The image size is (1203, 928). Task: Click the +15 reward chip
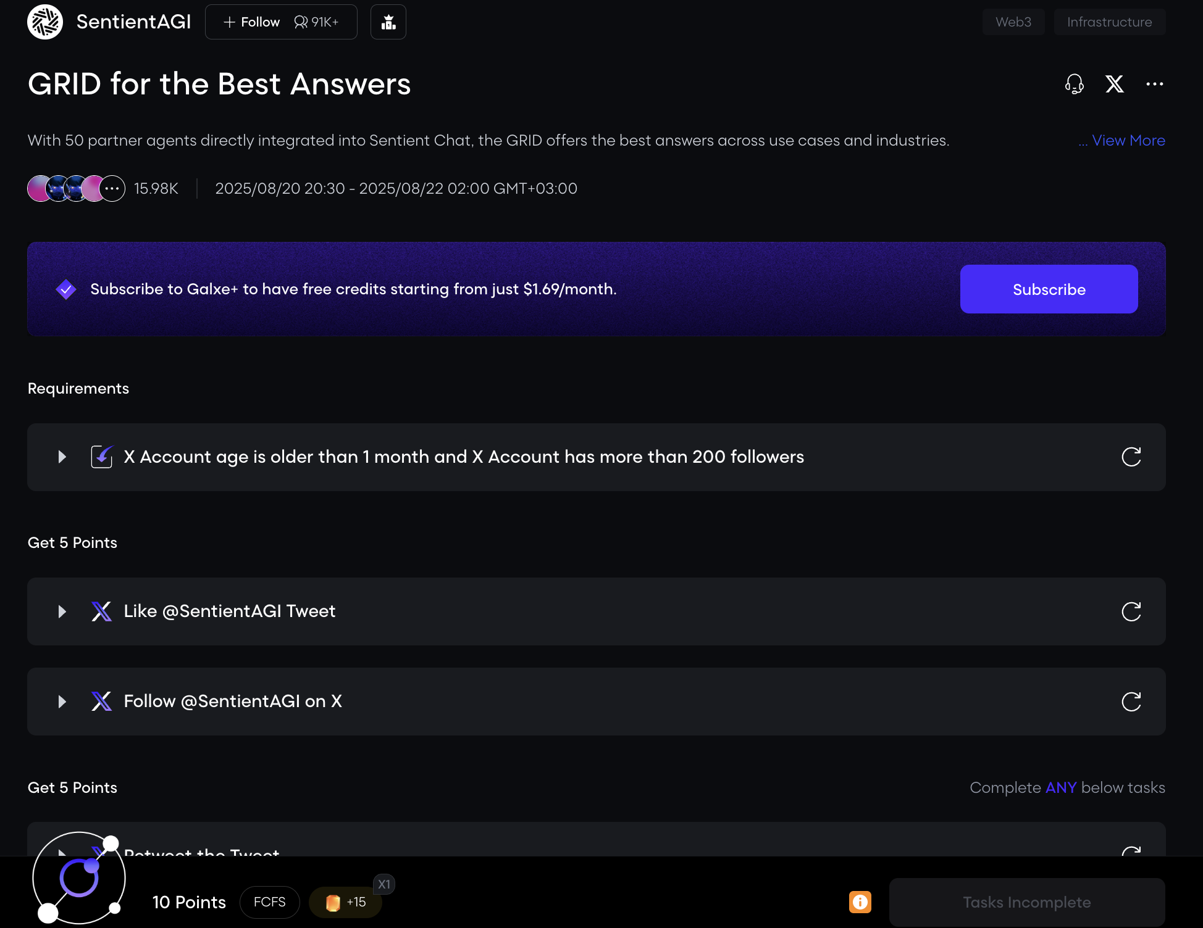345,902
